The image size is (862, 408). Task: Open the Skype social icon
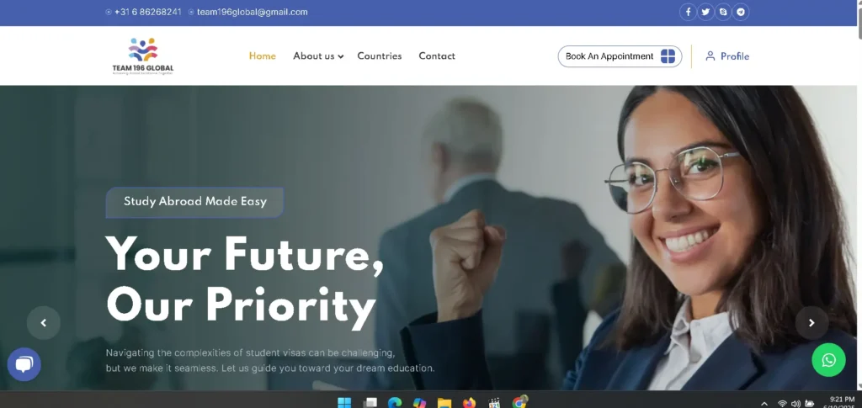723,12
